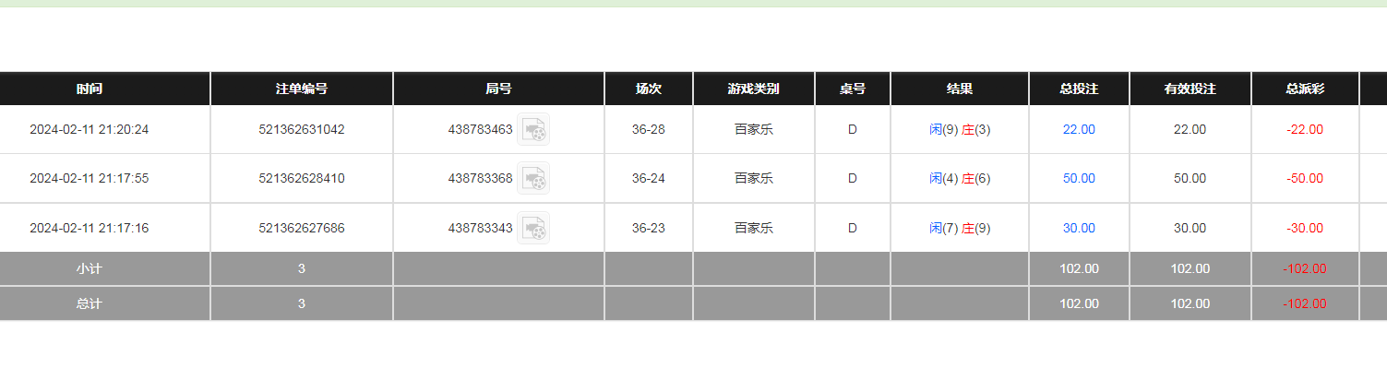Viewport: 1387px width, 368px height.
Task: Click the 总派彩 column header
Action: pos(1305,89)
